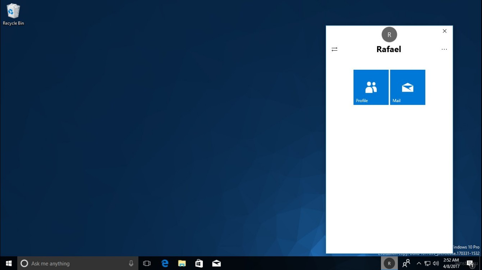Open the three-dot more options menu
This screenshot has height=270, width=482.
[x=444, y=49]
